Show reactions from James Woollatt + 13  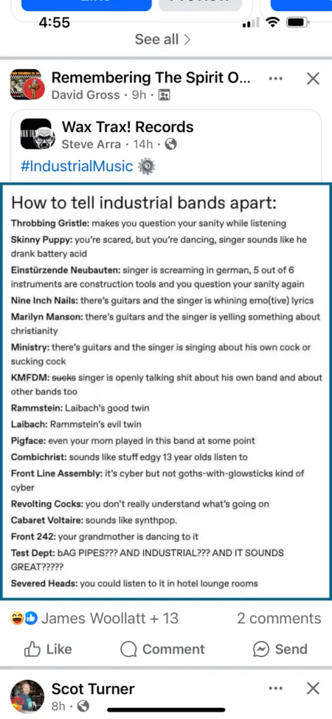point(94,618)
